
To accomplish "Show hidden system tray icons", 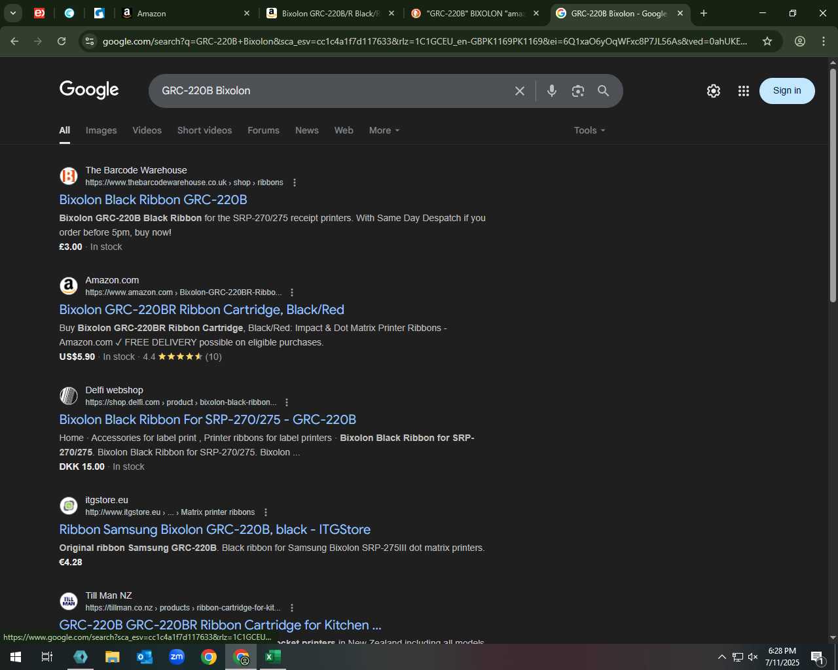I will (722, 657).
